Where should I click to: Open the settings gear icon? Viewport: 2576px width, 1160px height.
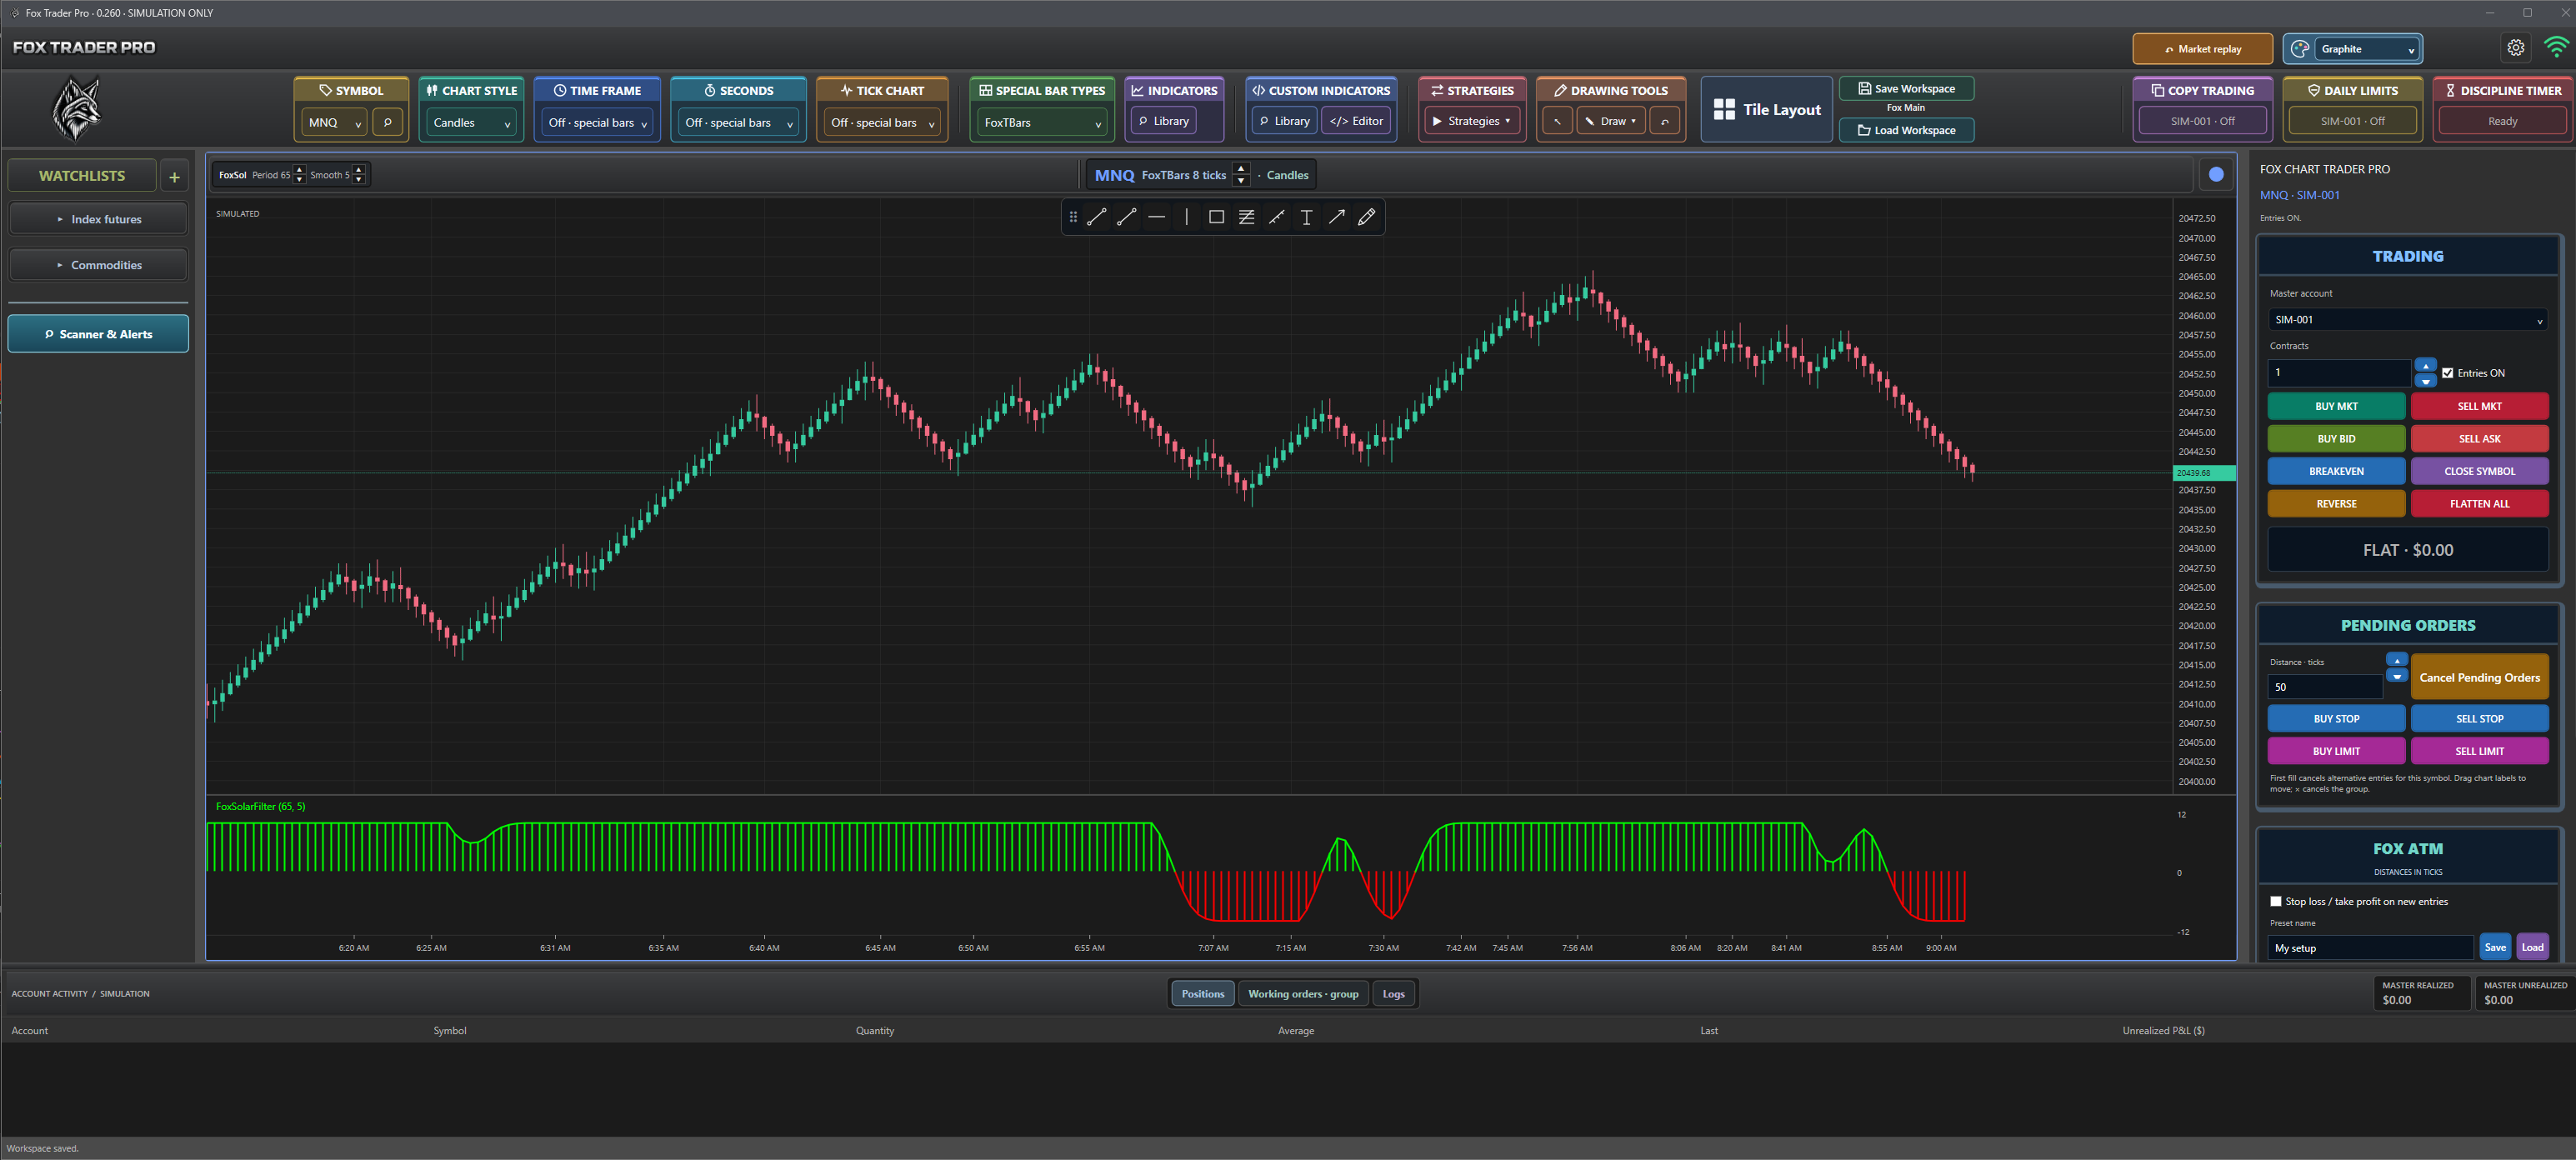click(2516, 48)
